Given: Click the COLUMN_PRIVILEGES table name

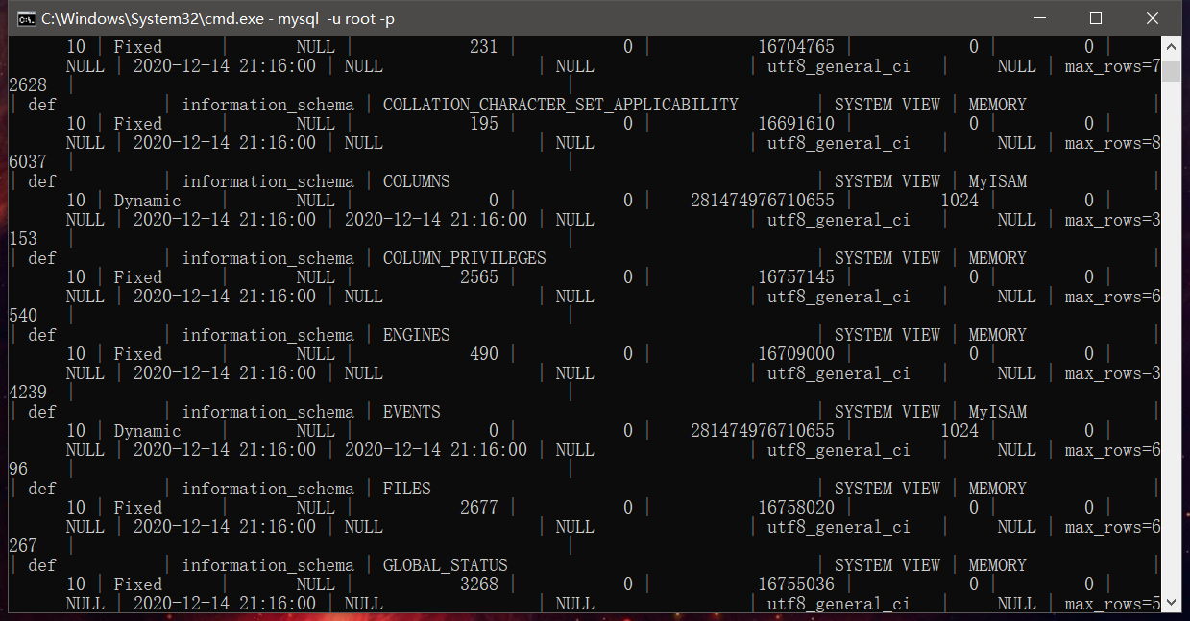Looking at the screenshot, I should (x=465, y=258).
